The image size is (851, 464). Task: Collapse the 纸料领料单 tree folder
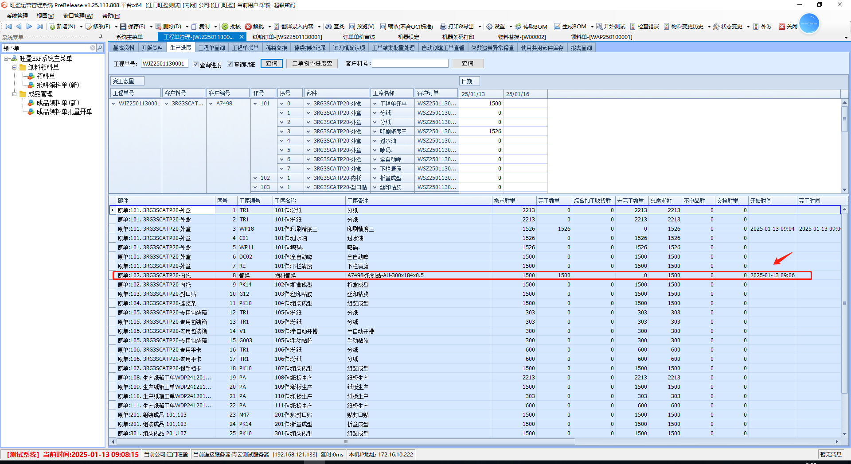(x=15, y=67)
